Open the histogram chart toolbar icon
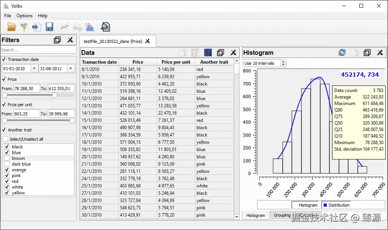Screen dimensions: 388x230 coord(90,27)
